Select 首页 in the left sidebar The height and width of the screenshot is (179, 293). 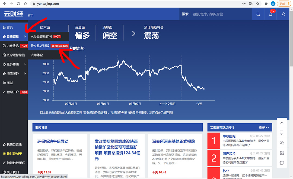[14, 27]
